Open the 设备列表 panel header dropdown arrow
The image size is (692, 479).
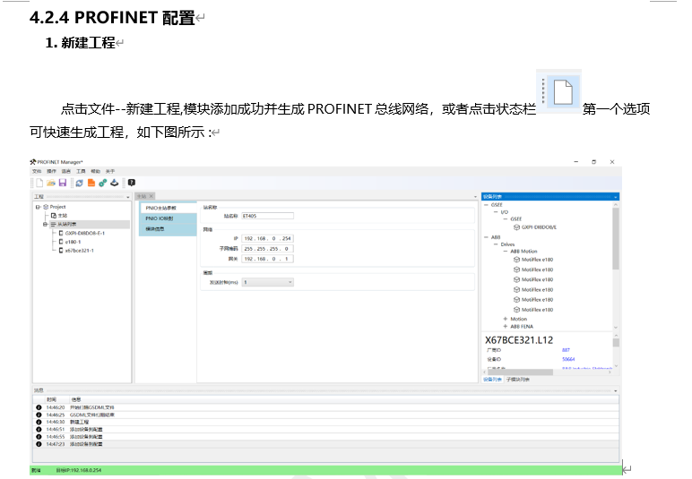pyautogui.click(x=615, y=197)
